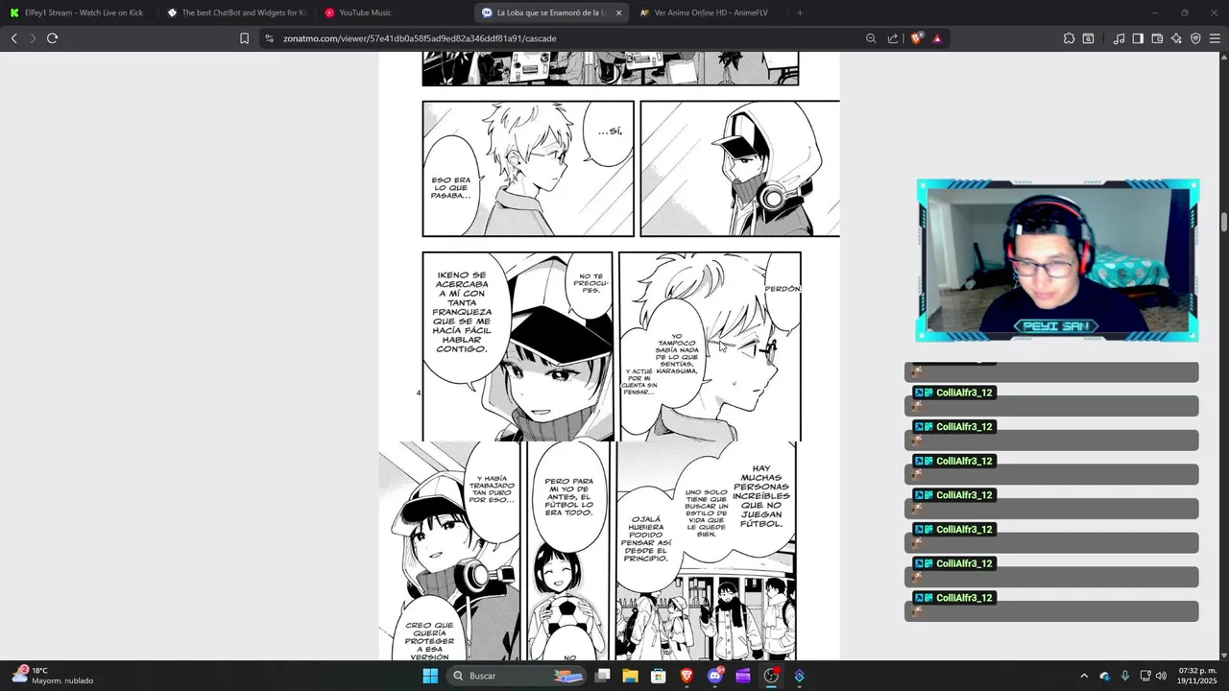
Task: Click the webcam overlay PEYI SAN
Action: [1057, 260]
